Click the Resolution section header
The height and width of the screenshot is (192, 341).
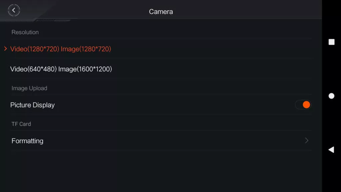coord(25,32)
